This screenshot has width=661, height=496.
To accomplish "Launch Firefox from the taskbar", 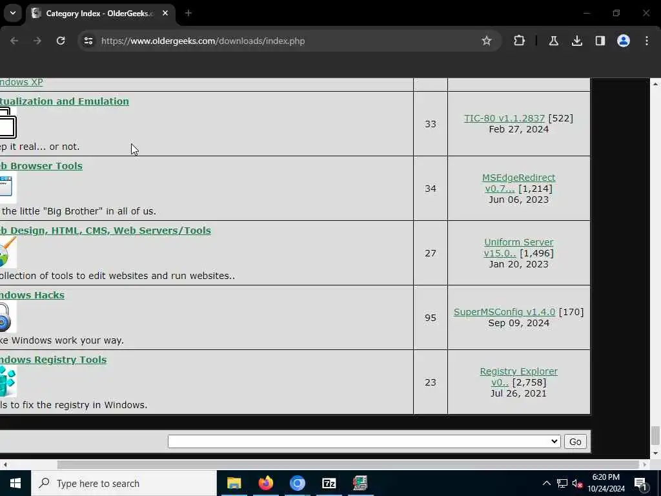I will pos(265,483).
